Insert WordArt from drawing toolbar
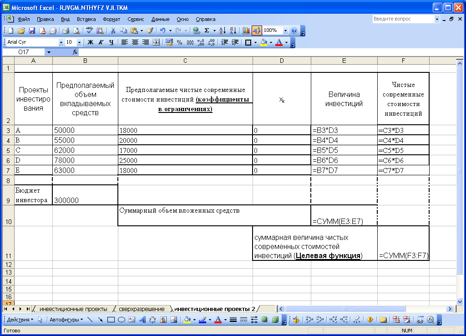This screenshot has height=336, width=466. click(142, 320)
